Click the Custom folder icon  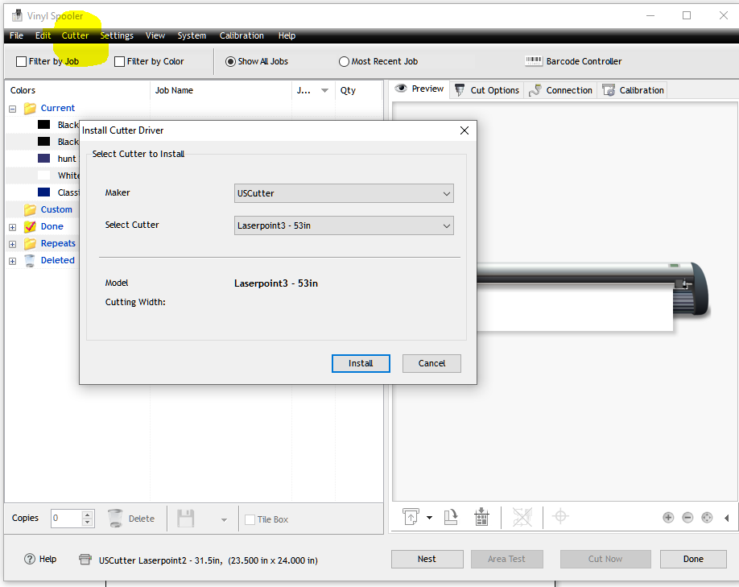click(30, 209)
